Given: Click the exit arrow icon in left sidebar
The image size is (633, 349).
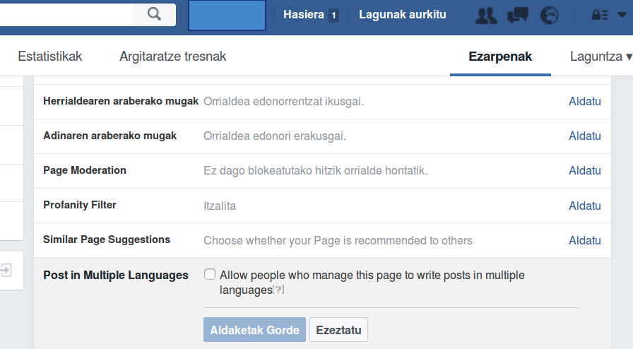Looking at the screenshot, I should tap(6, 270).
